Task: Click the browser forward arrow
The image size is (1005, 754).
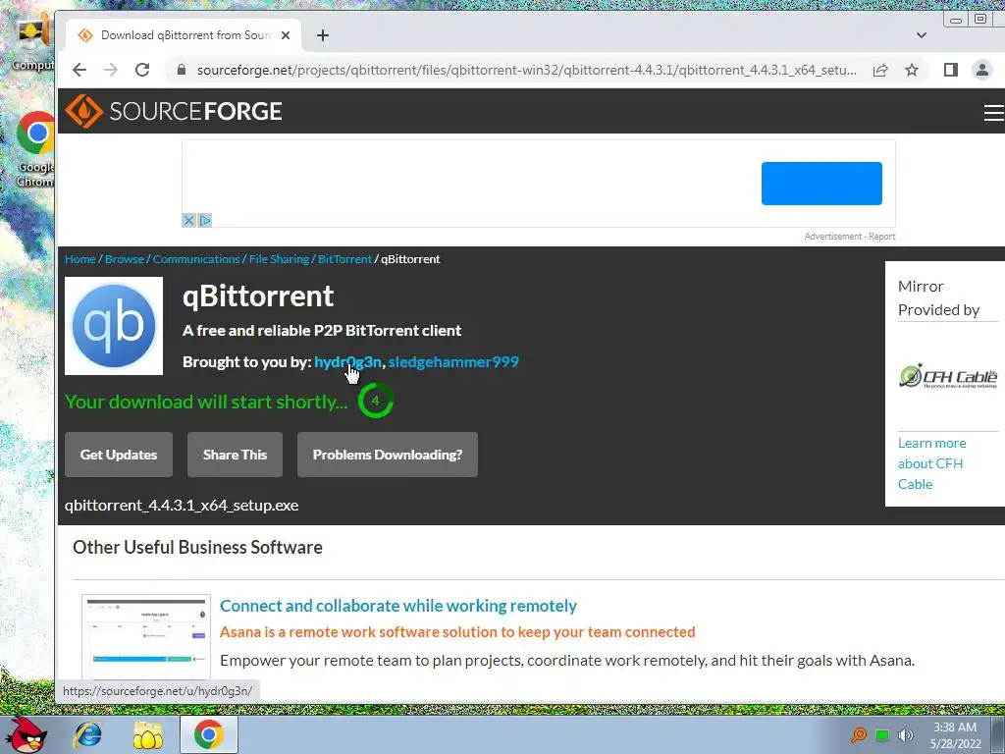Action: click(111, 70)
